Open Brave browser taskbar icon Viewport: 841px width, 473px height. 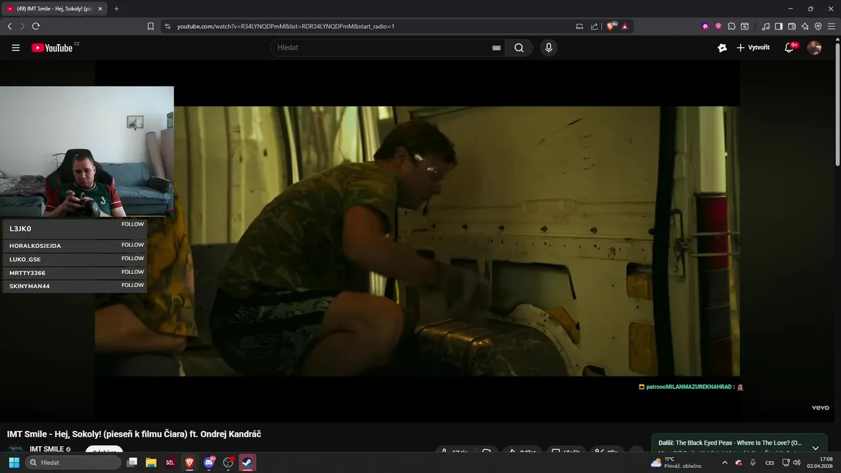click(x=189, y=462)
